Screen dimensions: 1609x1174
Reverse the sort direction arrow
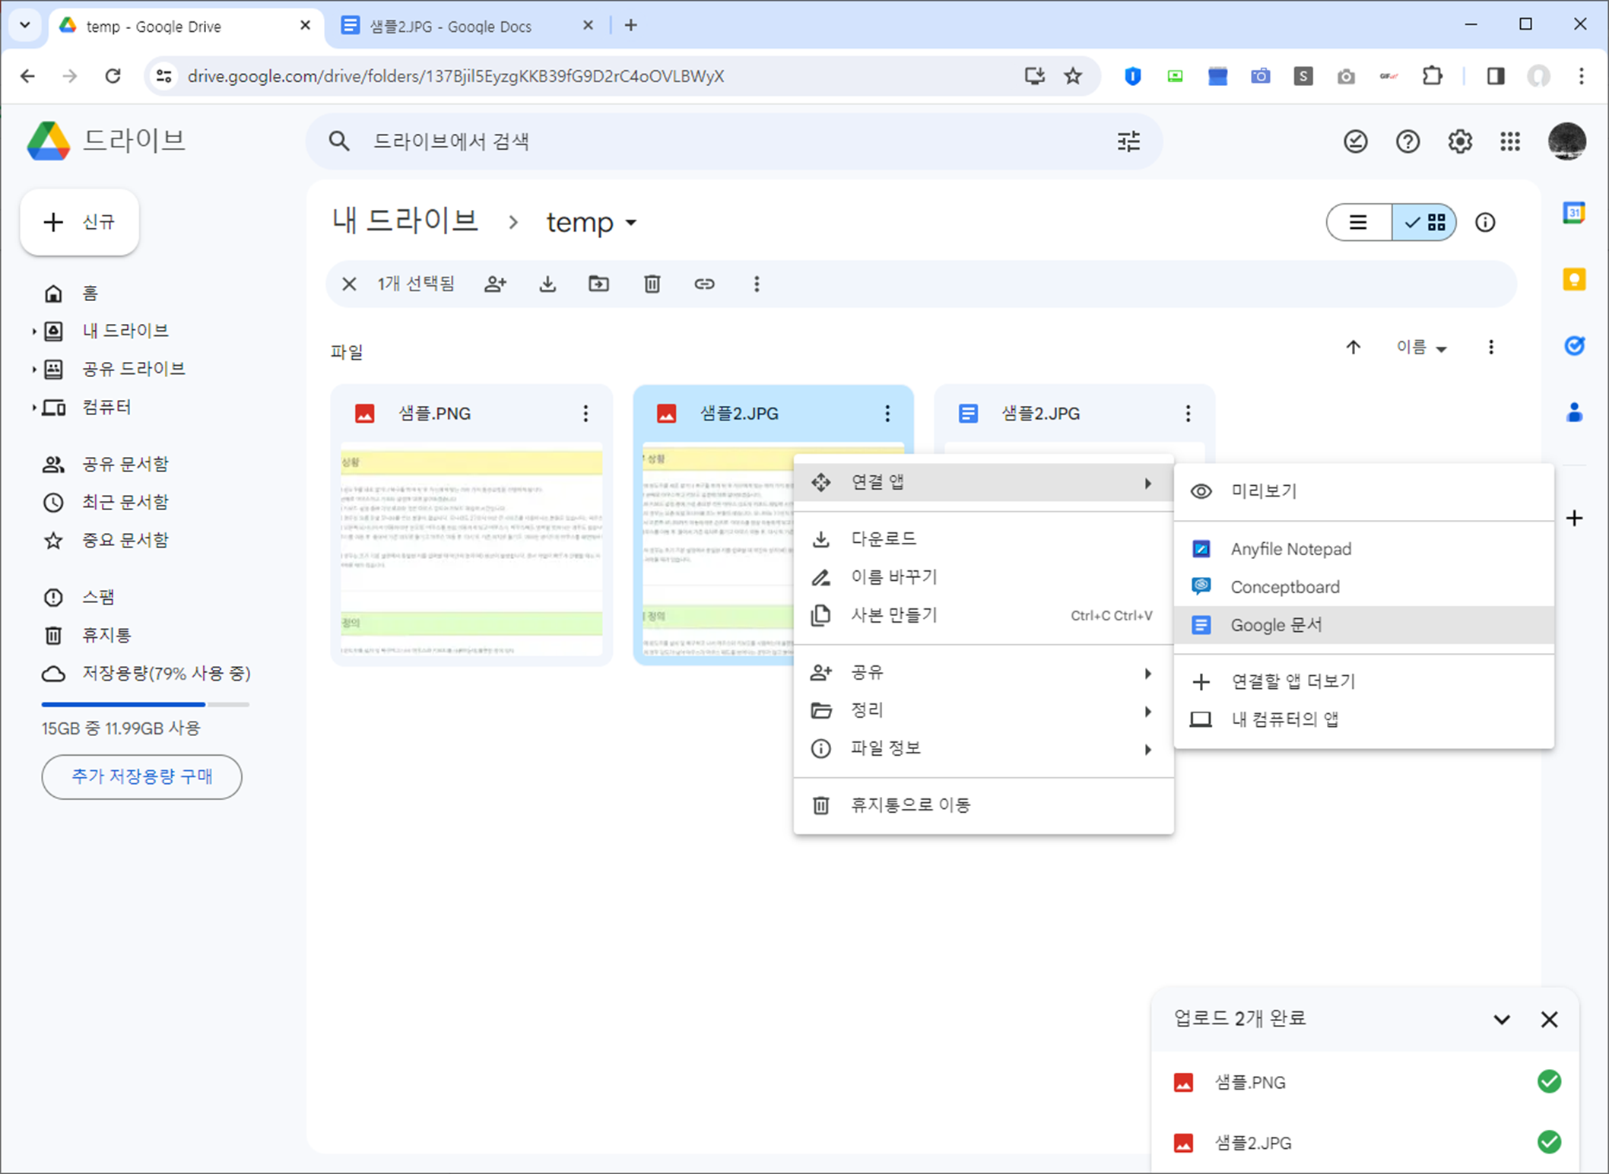[x=1353, y=347]
